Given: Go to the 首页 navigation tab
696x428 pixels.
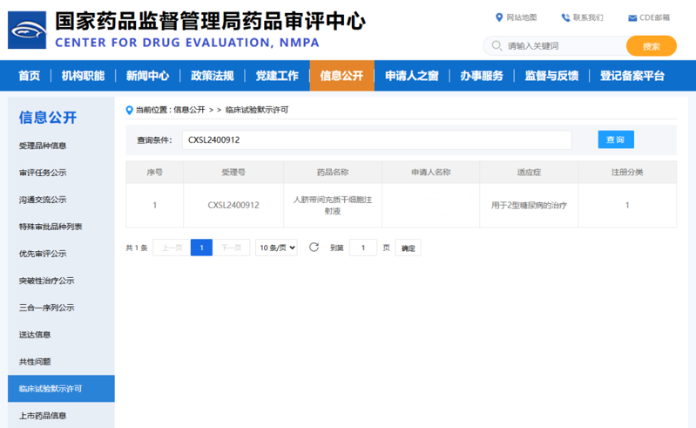Looking at the screenshot, I should [30, 76].
